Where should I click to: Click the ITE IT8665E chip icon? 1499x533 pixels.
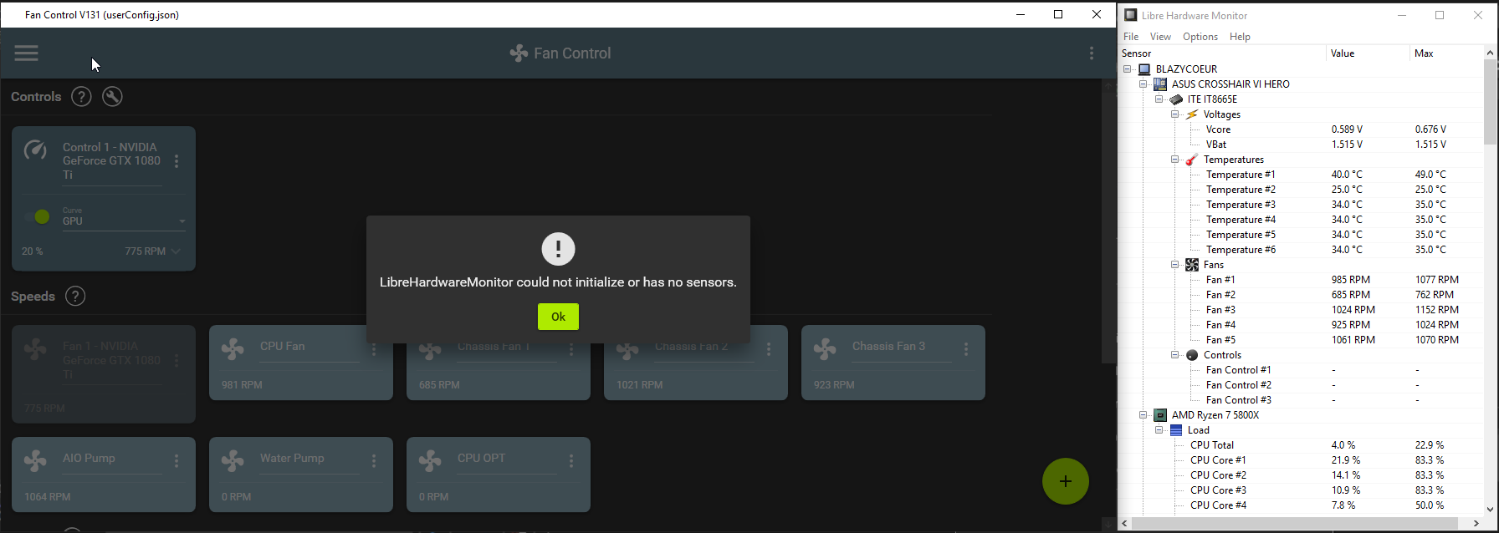(x=1176, y=99)
